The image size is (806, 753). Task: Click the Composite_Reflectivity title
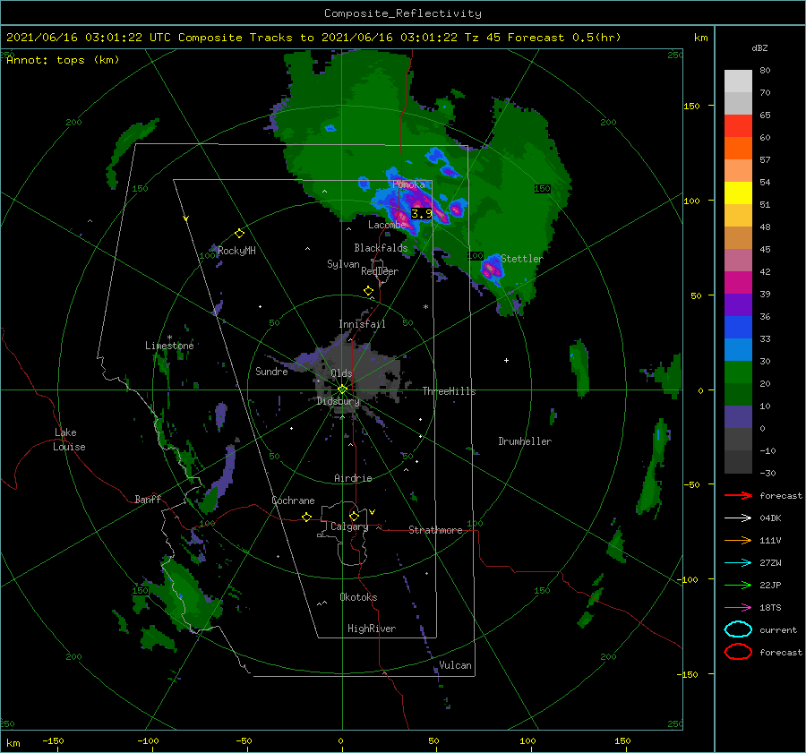(x=403, y=13)
